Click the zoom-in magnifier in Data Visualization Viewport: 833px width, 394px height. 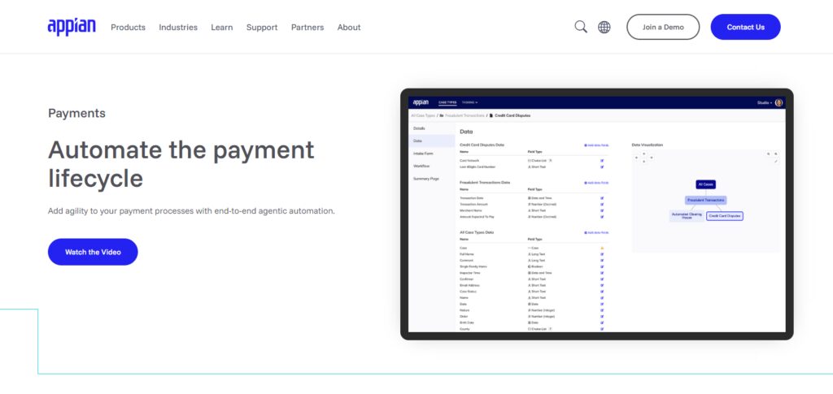point(775,154)
